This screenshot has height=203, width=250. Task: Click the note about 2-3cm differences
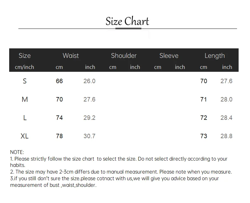pos(121,172)
